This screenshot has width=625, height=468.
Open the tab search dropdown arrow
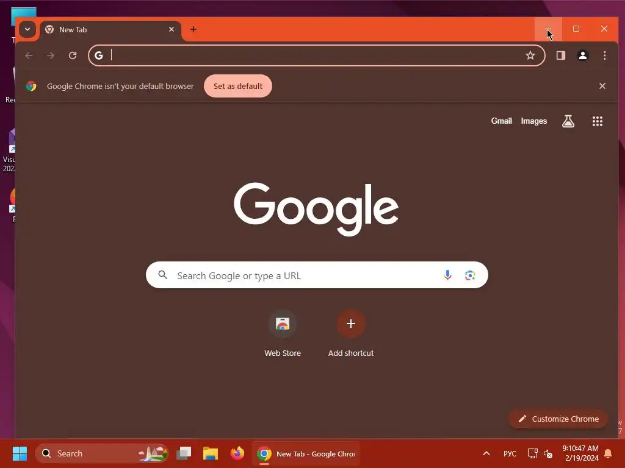point(27,29)
